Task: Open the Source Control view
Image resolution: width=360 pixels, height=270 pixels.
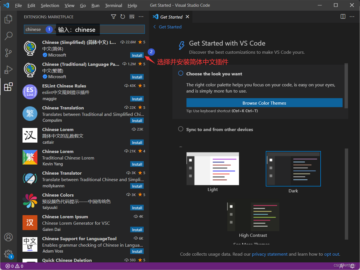Action: (x=8, y=53)
